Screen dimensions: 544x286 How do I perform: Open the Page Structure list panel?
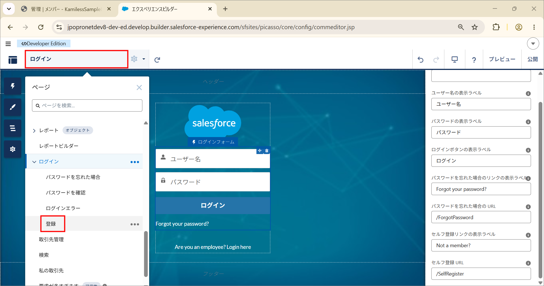click(12, 128)
